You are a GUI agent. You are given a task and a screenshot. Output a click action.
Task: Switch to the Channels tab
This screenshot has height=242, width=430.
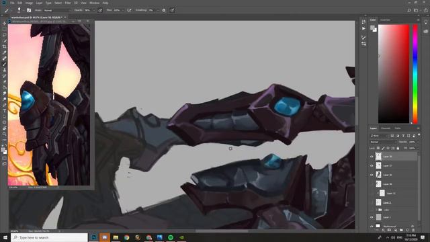(x=385, y=128)
